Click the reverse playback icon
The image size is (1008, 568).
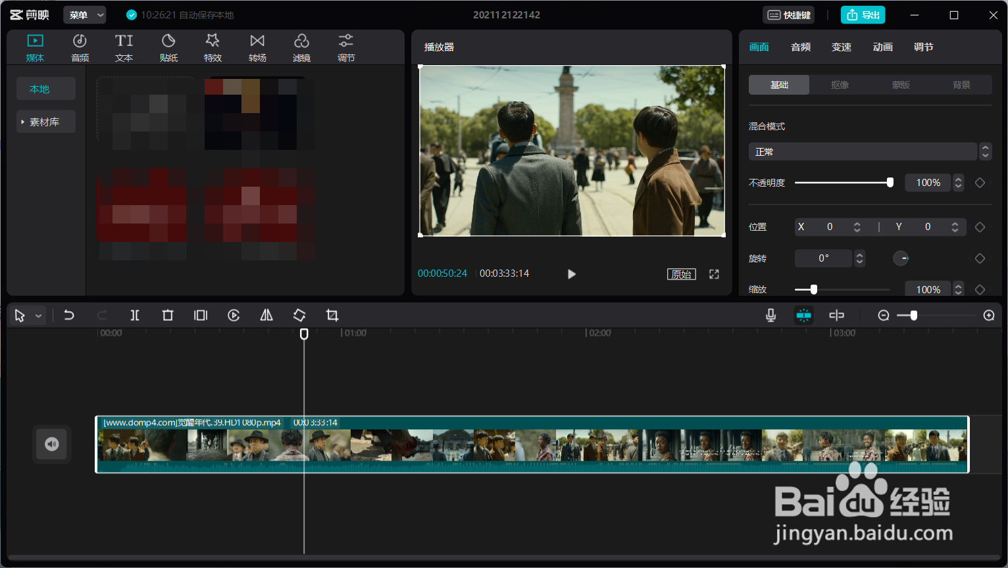[234, 316]
